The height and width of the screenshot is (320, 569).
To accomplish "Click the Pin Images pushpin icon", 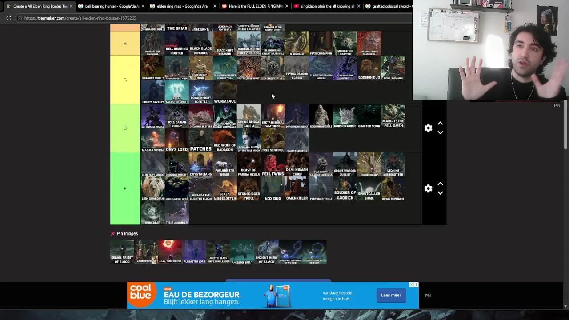I will [112, 233].
